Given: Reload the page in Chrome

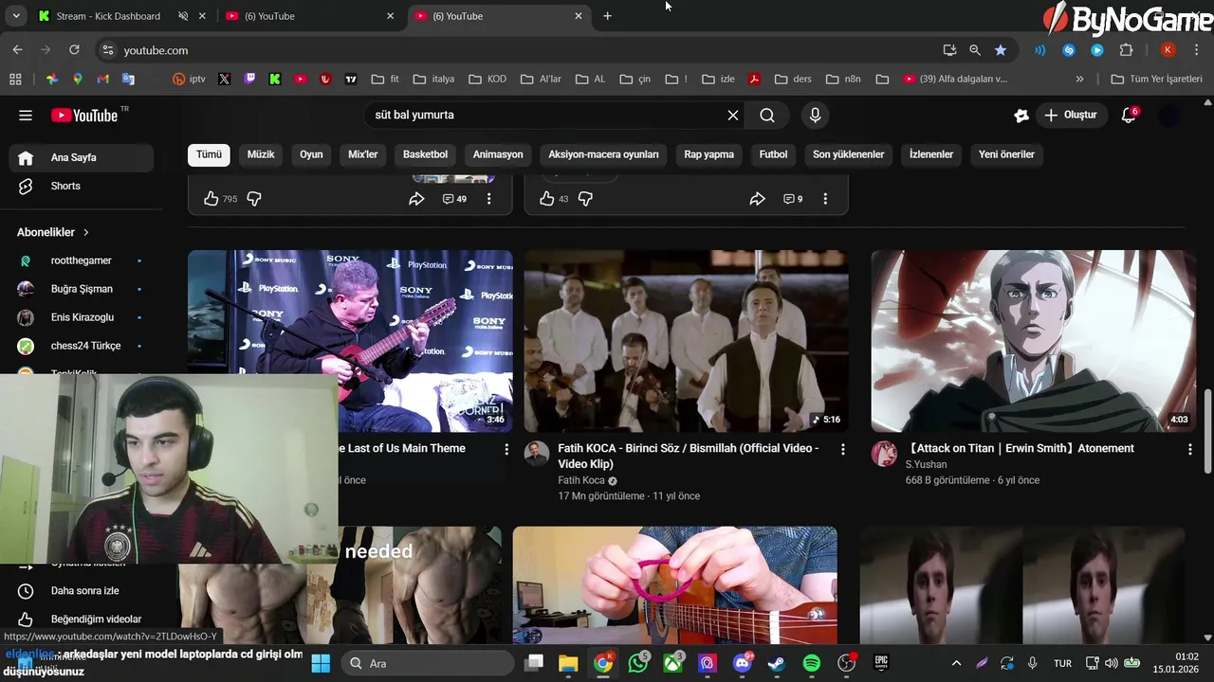Looking at the screenshot, I should tap(75, 50).
